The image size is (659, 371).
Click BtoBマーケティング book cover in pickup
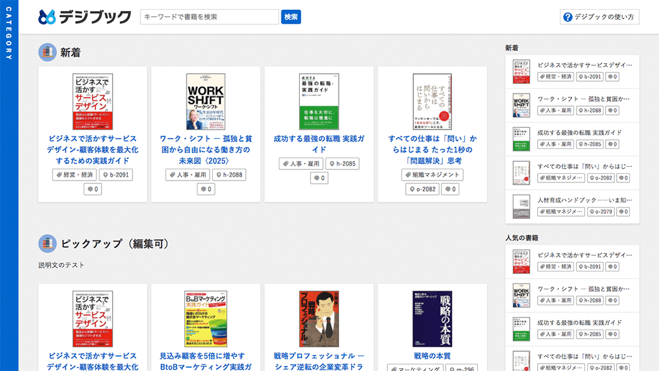[x=206, y=319]
